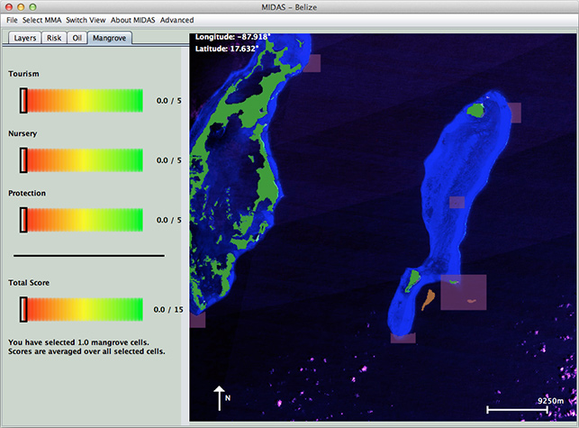Open the About MIDAS menu
579x428 pixels.
pos(133,20)
